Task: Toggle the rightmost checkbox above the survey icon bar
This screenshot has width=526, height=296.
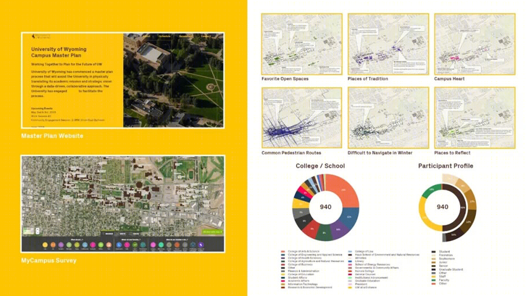Action: (131, 234)
